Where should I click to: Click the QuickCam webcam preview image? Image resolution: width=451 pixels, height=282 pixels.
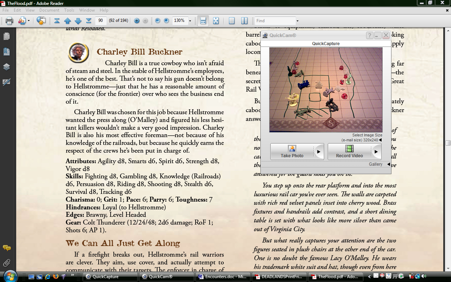click(326, 90)
